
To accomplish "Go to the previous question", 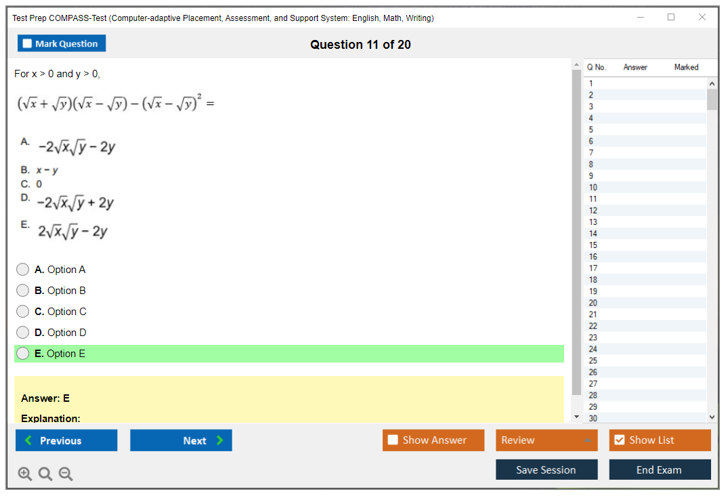I will point(66,440).
